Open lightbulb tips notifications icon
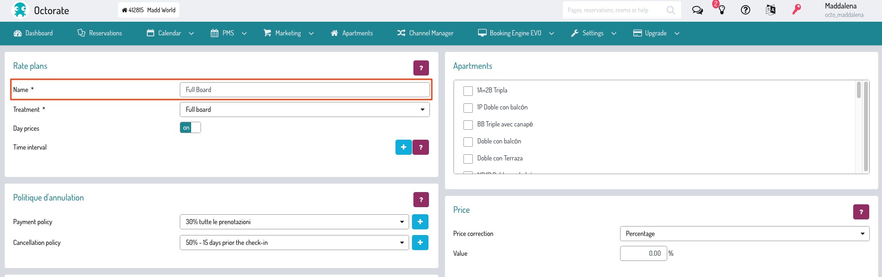Screen dimensions: 882x277 tap(722, 10)
